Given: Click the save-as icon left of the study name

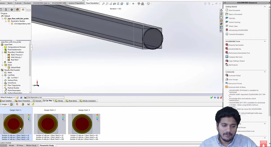Looking at the screenshot, I should 25,97.
